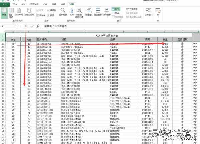200x144 pixels.
Task: Click cell 1213410410B
Action: pyautogui.click(x=49, y=116)
